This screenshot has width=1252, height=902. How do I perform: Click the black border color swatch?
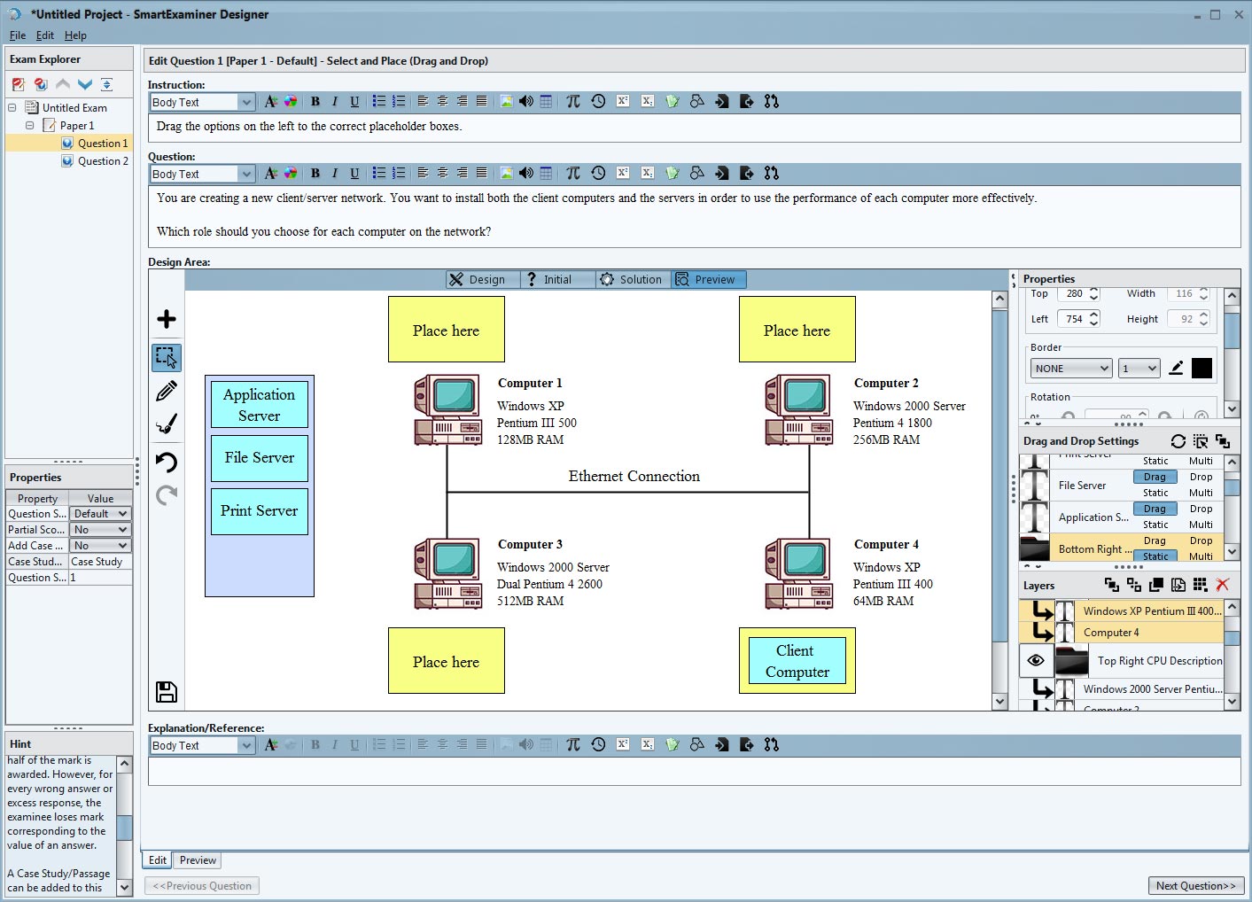pyautogui.click(x=1201, y=368)
